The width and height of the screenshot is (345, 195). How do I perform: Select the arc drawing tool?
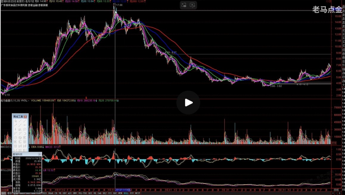pyautogui.click(x=24, y=133)
